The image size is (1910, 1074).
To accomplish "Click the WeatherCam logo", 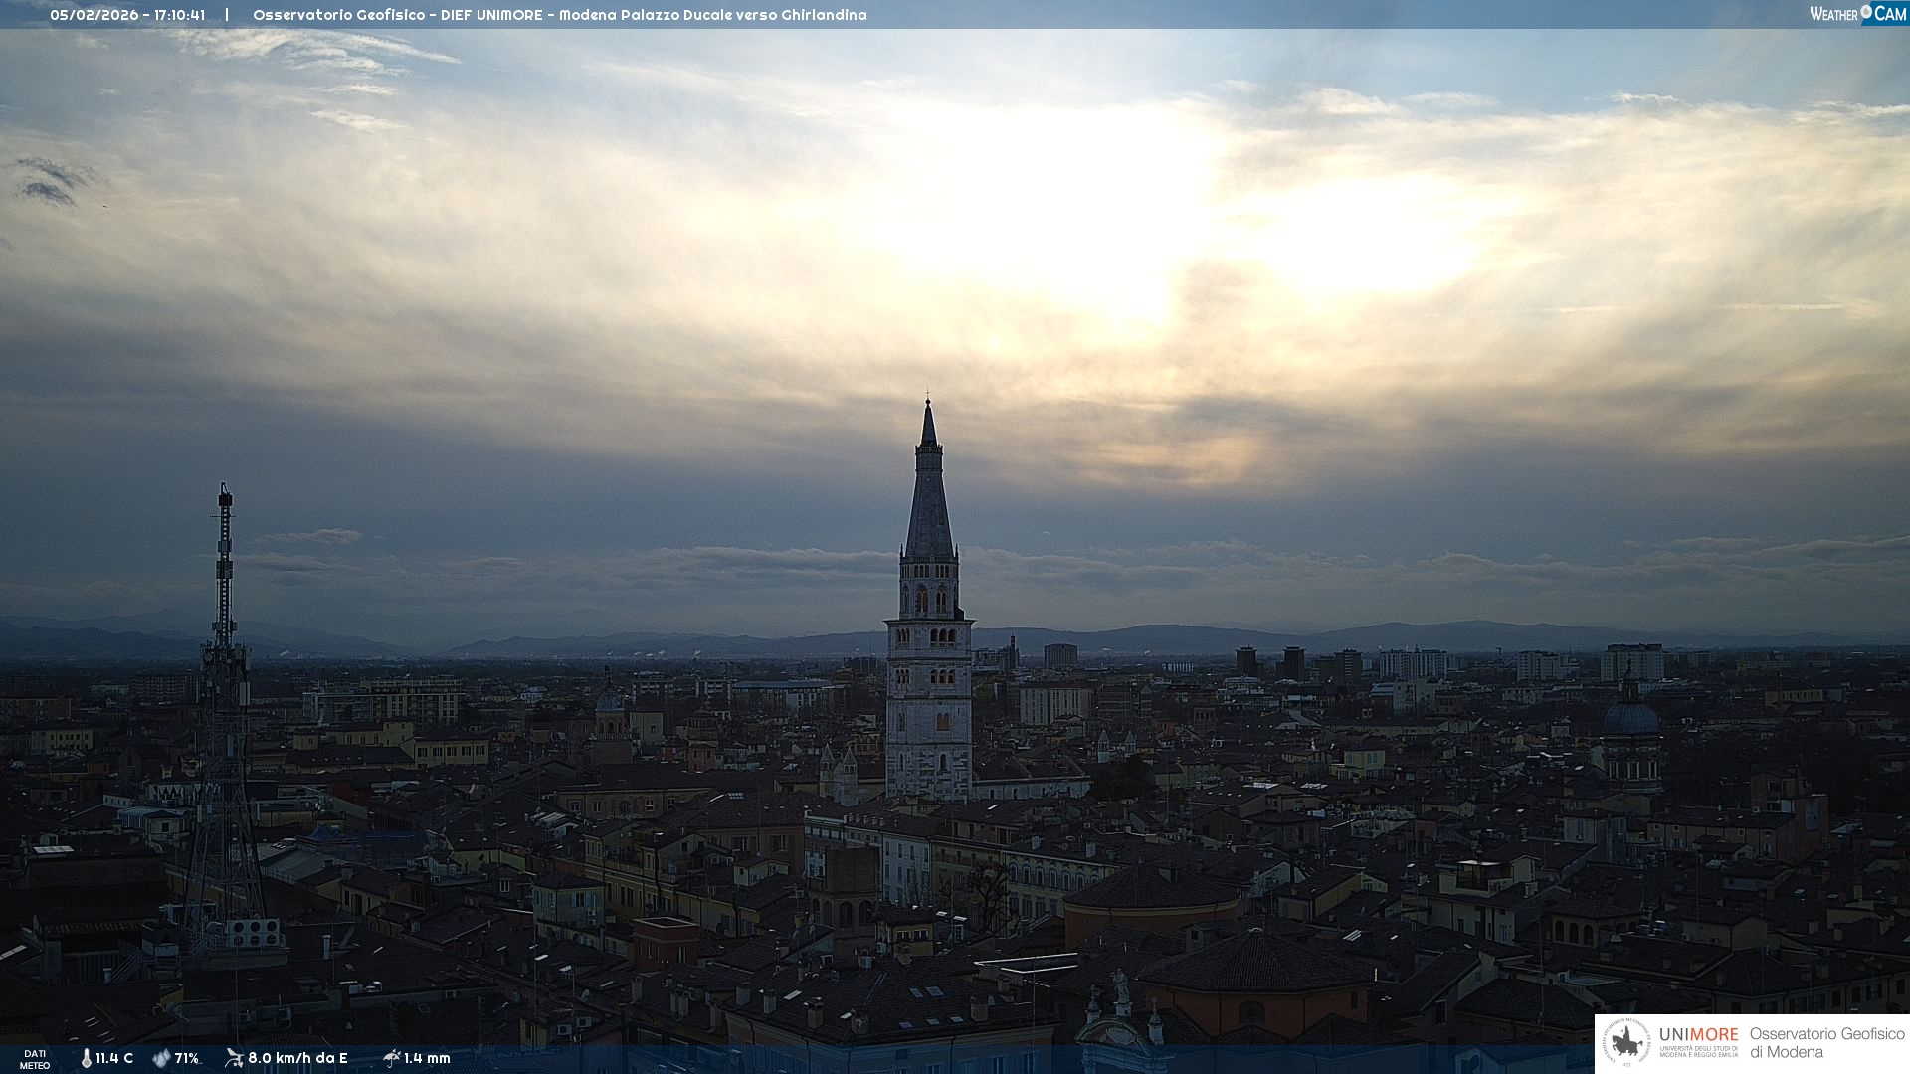I will (x=1857, y=14).
